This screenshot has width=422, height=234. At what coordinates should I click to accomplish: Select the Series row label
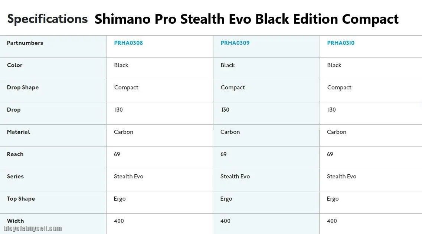point(15,177)
